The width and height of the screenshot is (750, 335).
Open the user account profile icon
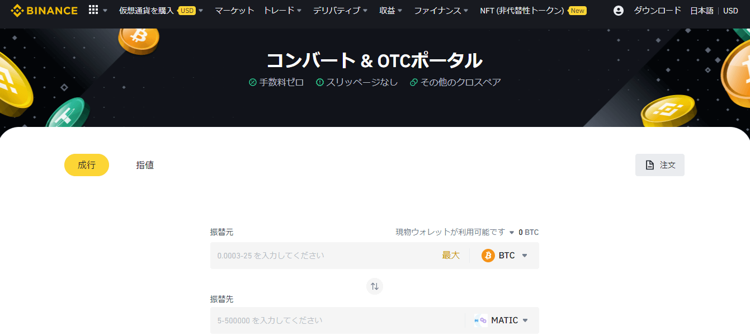coord(618,10)
